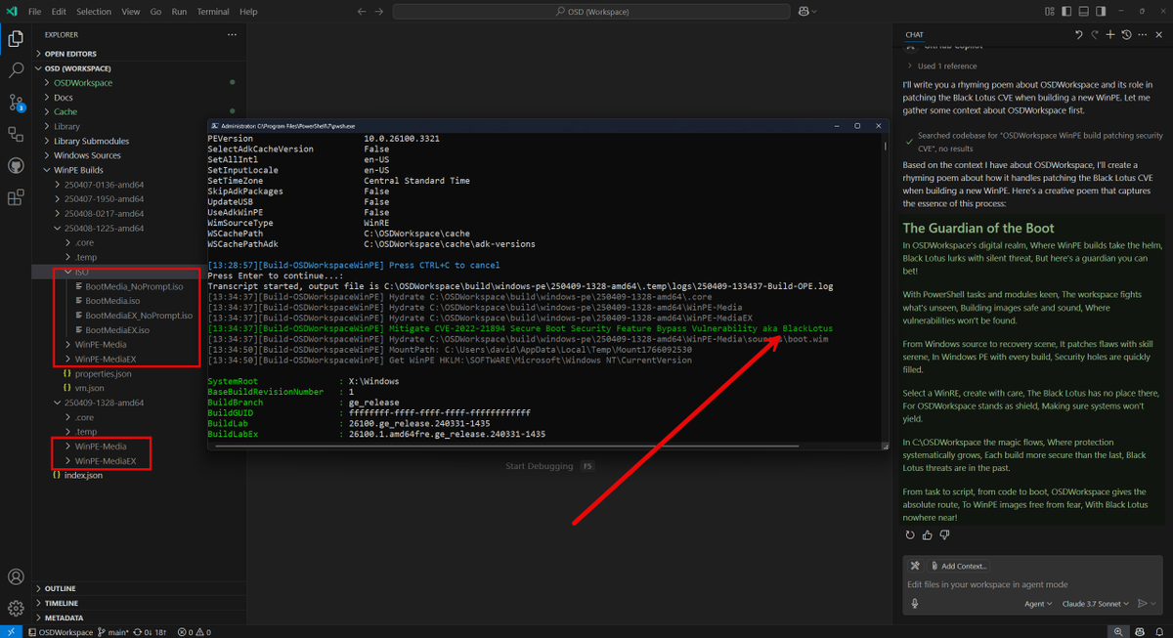
Task: Expand the Metadata section
Action: pyautogui.click(x=64, y=618)
